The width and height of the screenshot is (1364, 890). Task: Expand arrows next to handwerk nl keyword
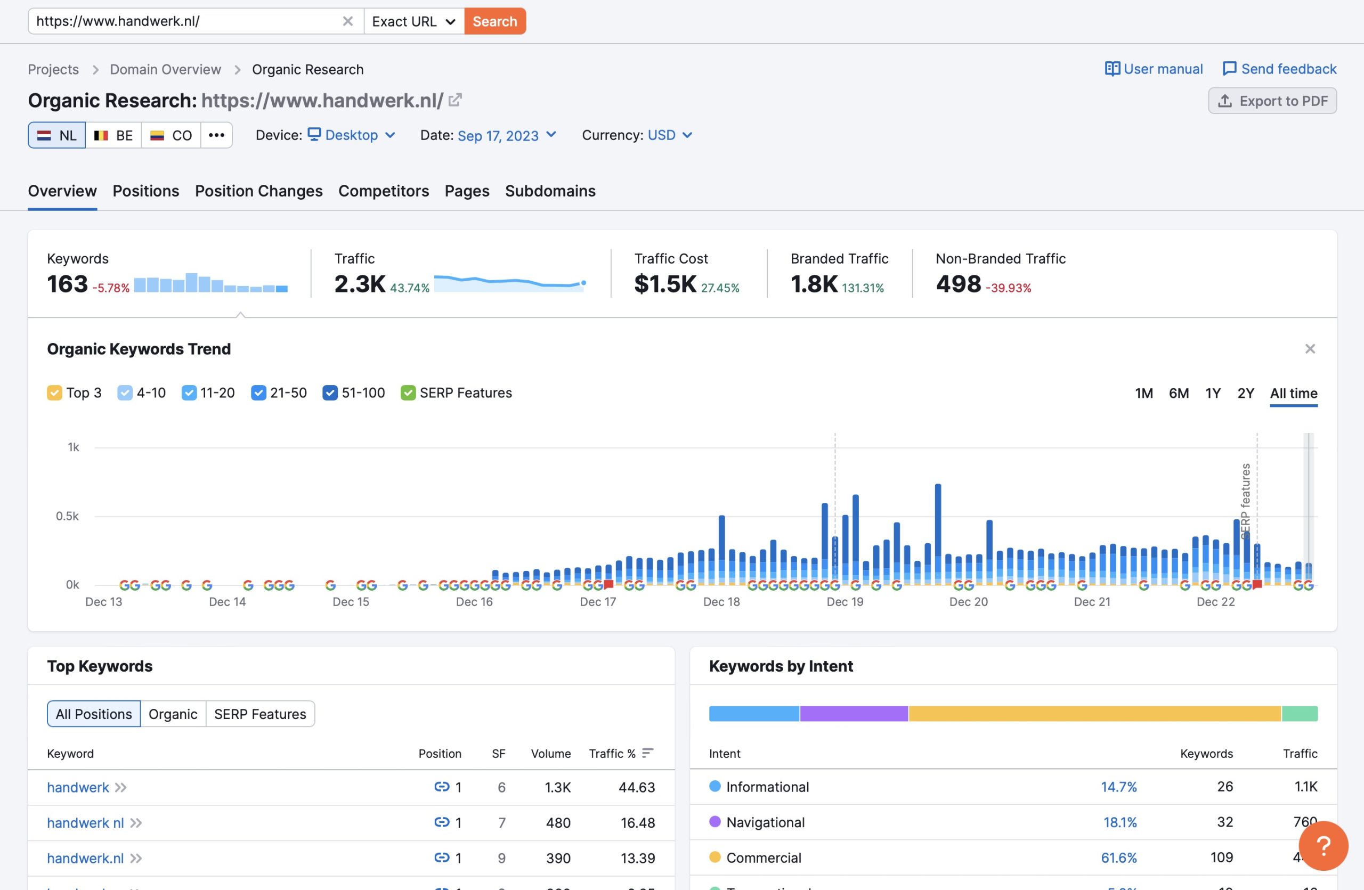coord(136,823)
